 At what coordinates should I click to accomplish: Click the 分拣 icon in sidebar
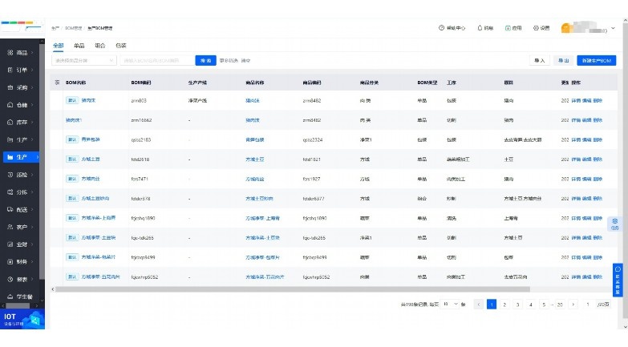tap(10, 192)
